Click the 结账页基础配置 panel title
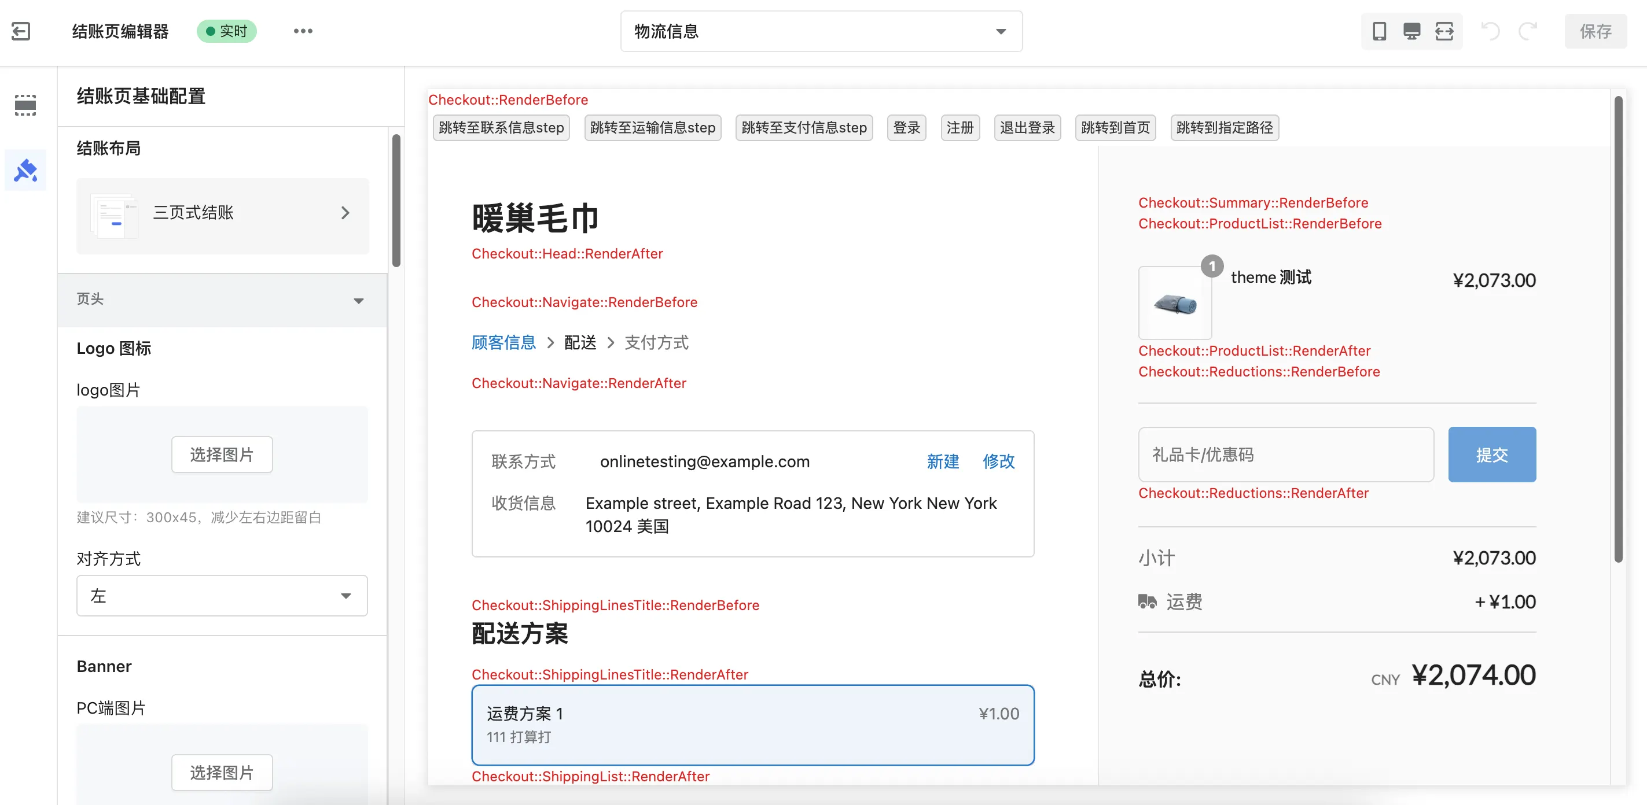The height and width of the screenshot is (805, 1647). pyautogui.click(x=141, y=96)
